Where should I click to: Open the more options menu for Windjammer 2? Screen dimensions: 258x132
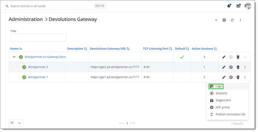[245, 67]
